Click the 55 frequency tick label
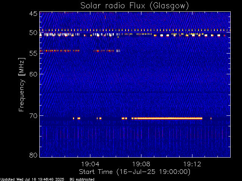The width and height of the screenshot is (242, 181). [x=33, y=54]
